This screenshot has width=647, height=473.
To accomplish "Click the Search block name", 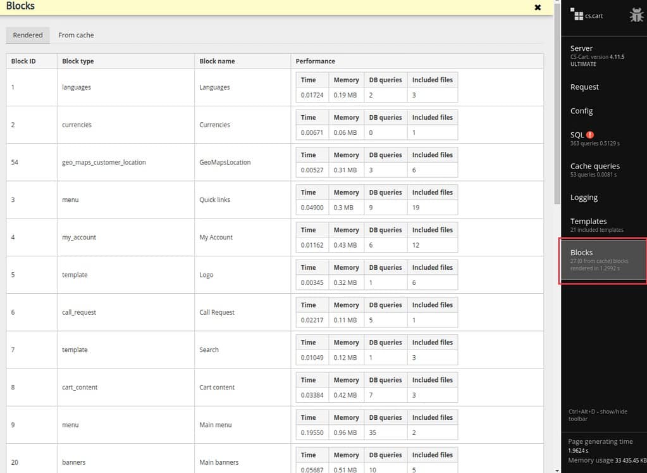I will (209, 350).
